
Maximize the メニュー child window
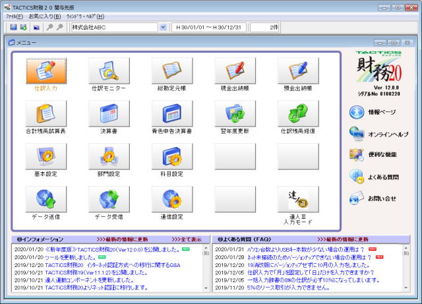[394, 43]
